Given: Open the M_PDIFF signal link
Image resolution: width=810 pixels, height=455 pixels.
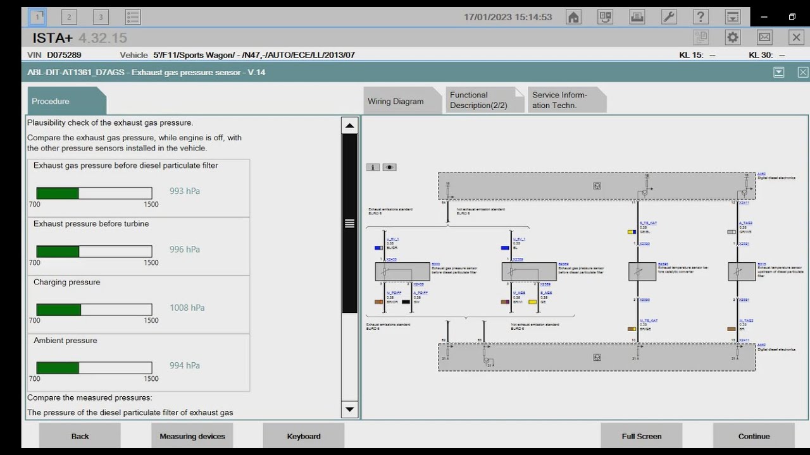Looking at the screenshot, I should tap(394, 293).
